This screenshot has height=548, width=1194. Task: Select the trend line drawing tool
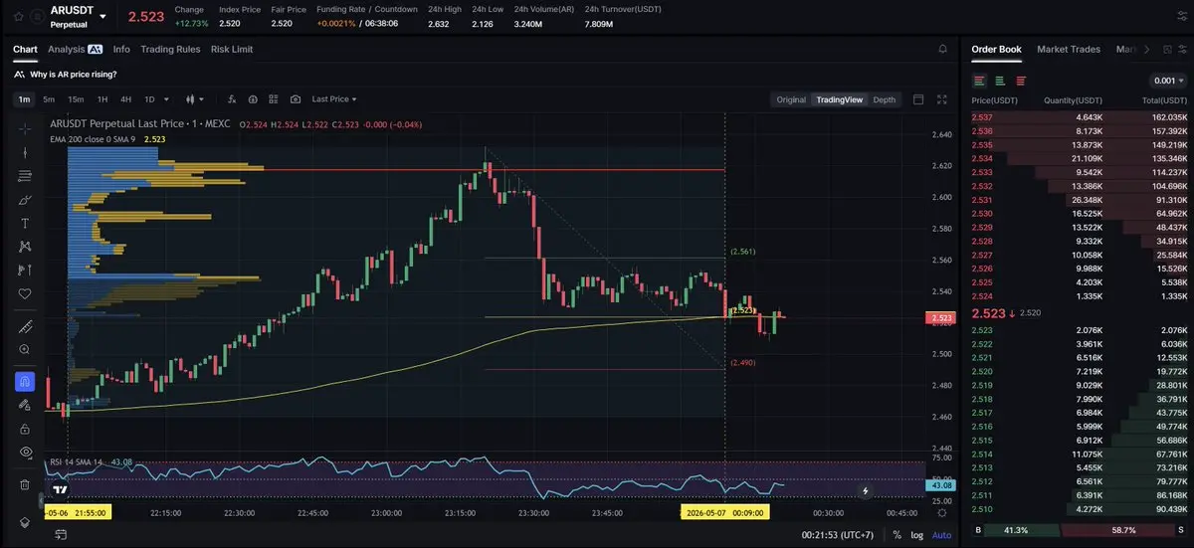point(25,152)
